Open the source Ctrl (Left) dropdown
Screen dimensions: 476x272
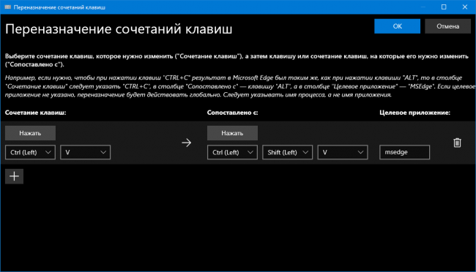(30, 152)
